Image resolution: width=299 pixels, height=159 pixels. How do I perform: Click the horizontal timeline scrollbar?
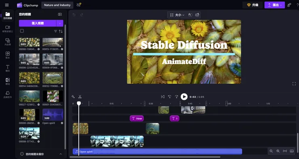(x=145, y=157)
